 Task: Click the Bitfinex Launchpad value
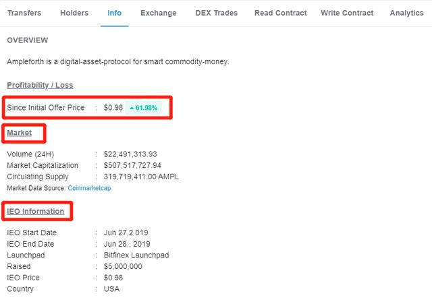[x=136, y=255]
